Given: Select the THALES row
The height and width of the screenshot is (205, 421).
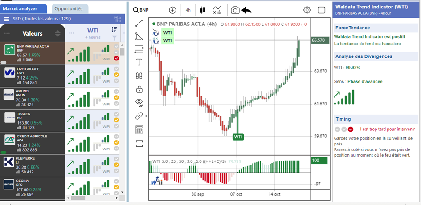Looking at the screenshot, I should pyautogui.click(x=61, y=121).
